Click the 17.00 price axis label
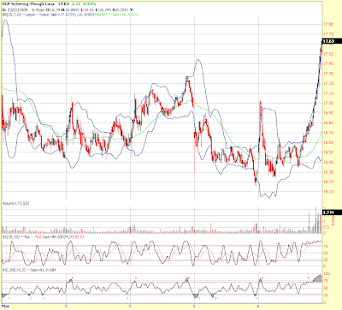342x310 pixels. 329,103
